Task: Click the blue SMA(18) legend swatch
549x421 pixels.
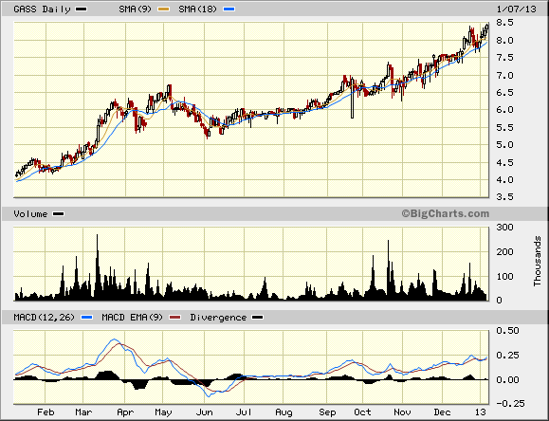Action: pos(229,9)
